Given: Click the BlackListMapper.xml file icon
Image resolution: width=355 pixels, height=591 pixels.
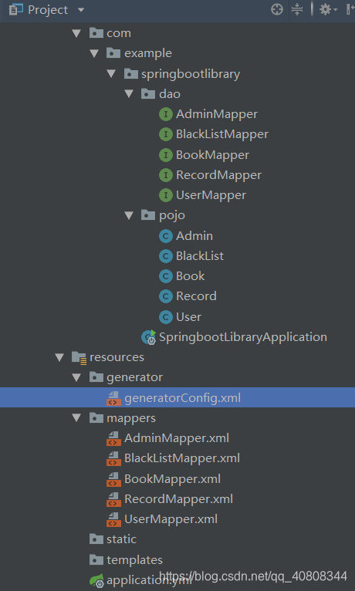Looking at the screenshot, I should (x=113, y=459).
